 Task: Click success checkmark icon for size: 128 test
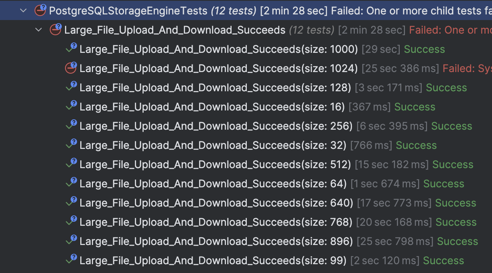point(71,87)
